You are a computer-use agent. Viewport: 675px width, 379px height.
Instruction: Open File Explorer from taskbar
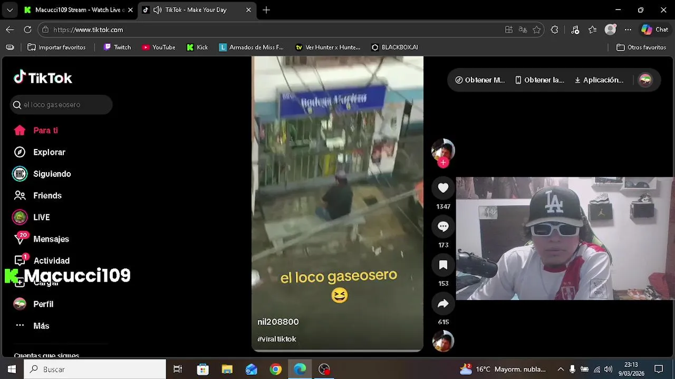click(227, 369)
